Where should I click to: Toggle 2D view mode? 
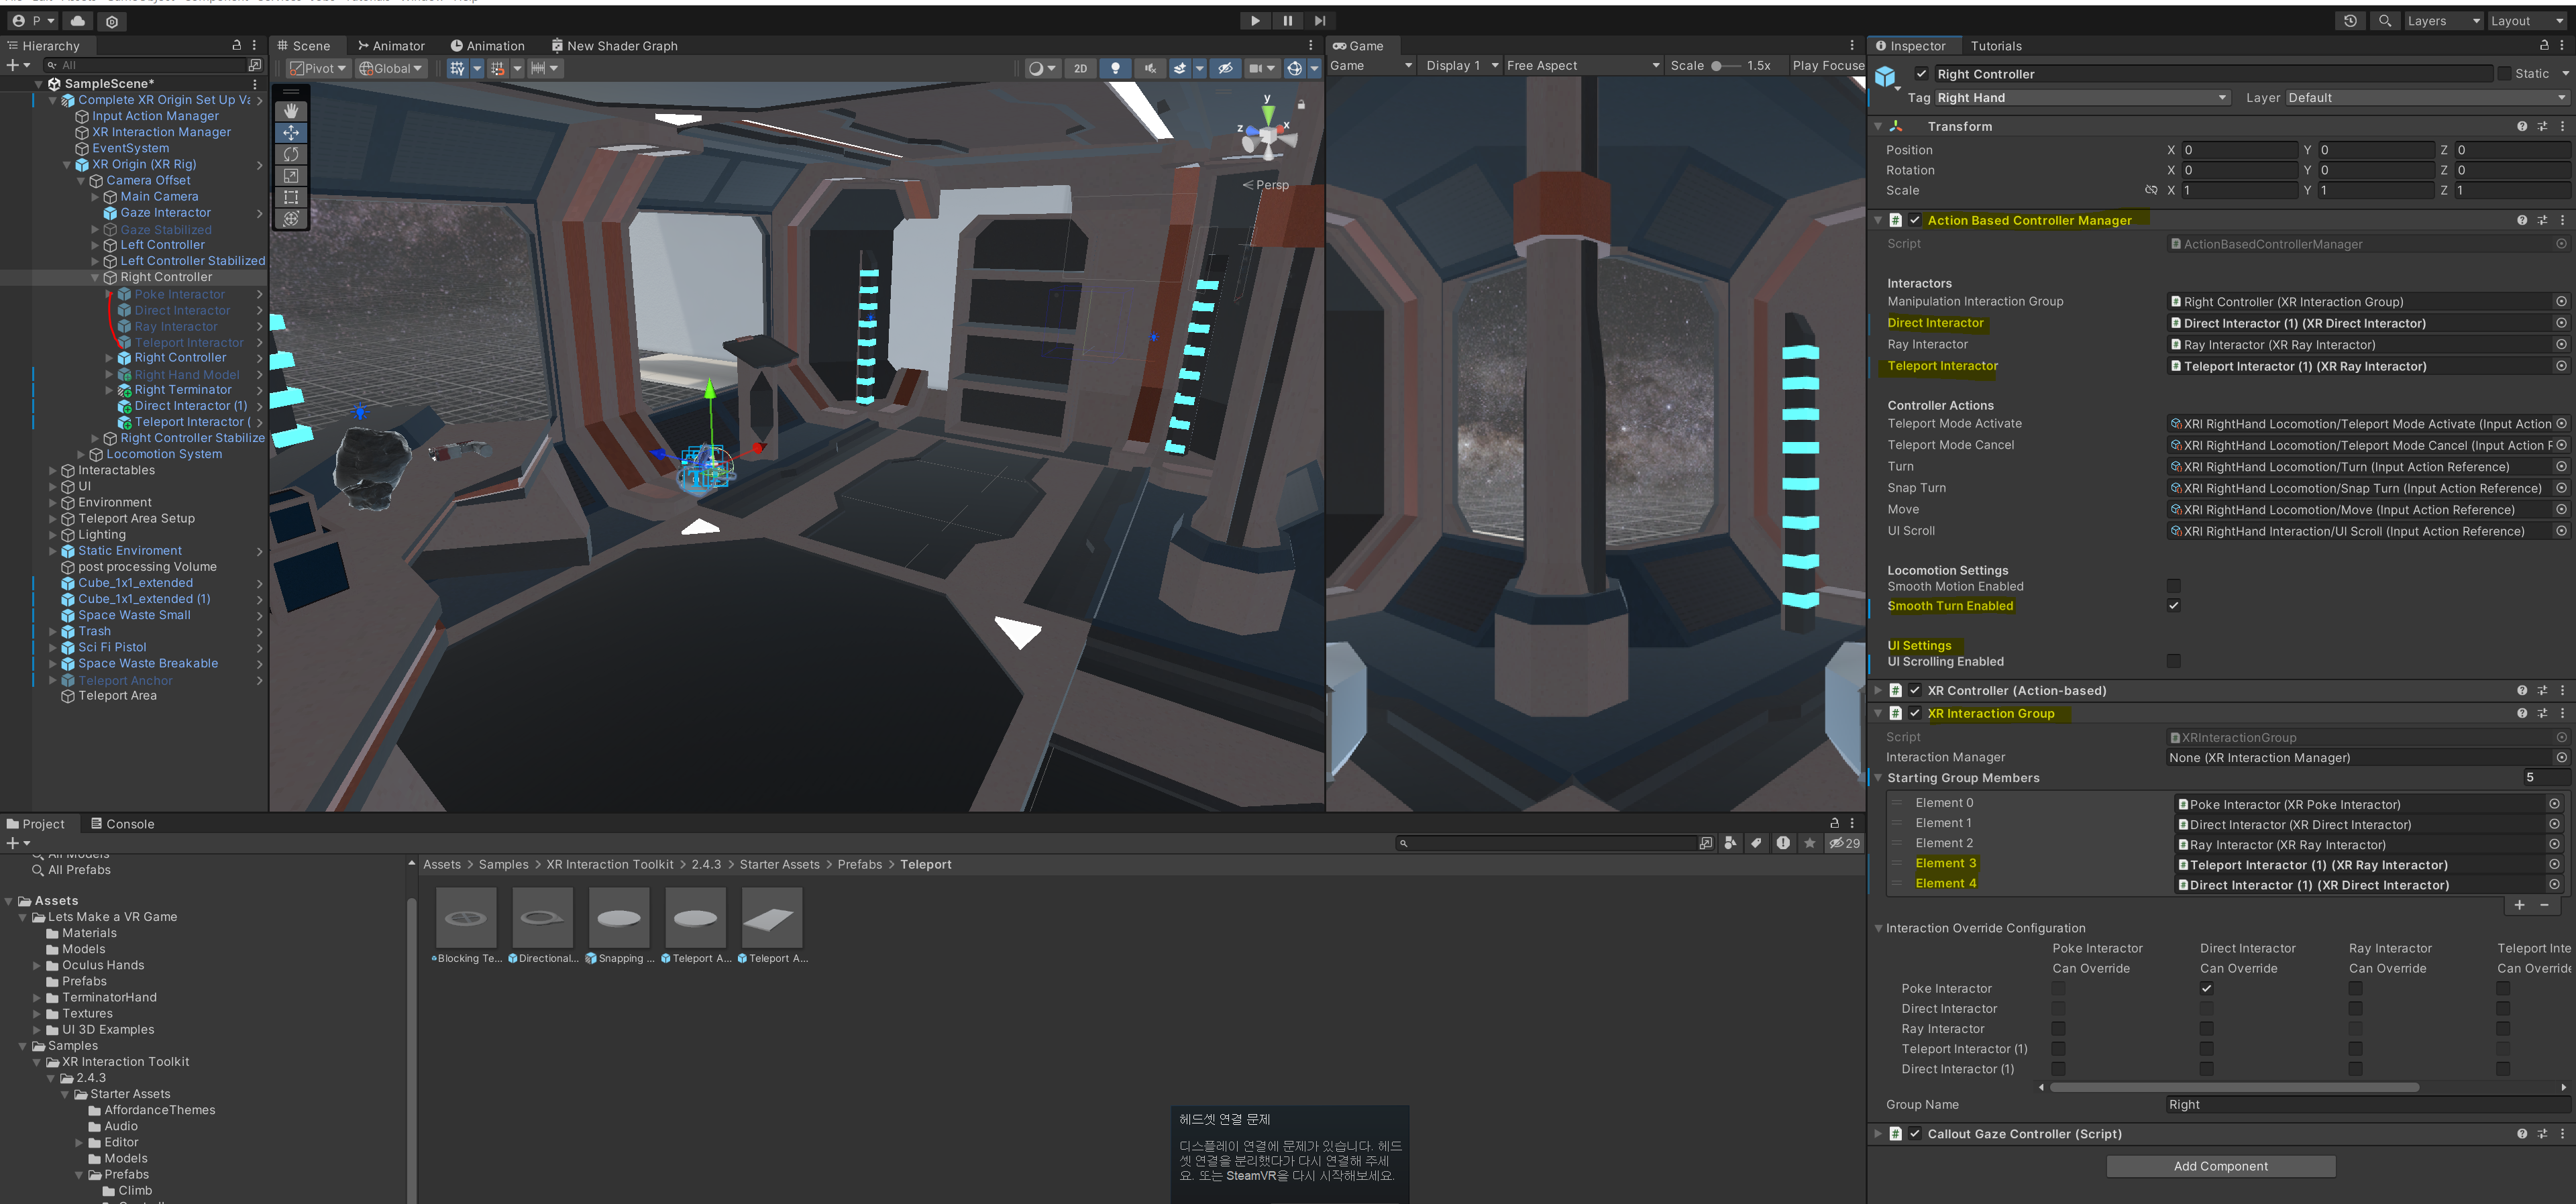[1080, 68]
